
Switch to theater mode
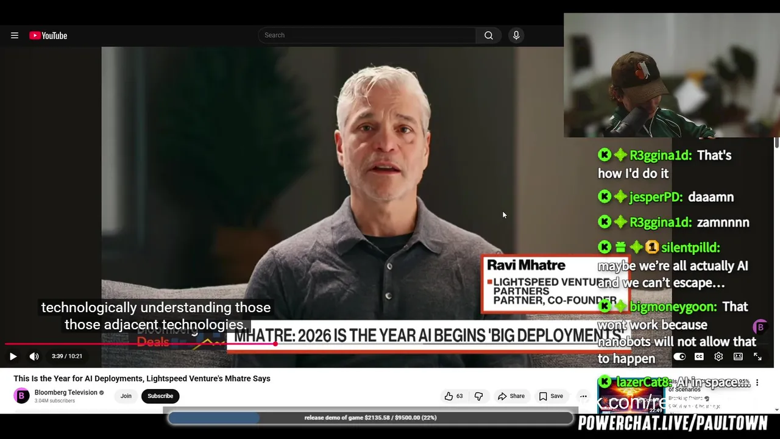coord(738,357)
